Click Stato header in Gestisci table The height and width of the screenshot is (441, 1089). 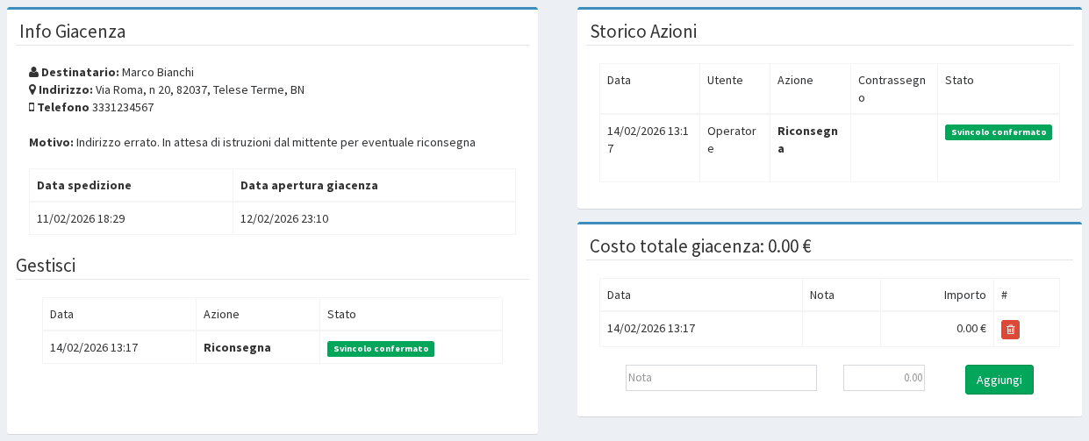341,314
